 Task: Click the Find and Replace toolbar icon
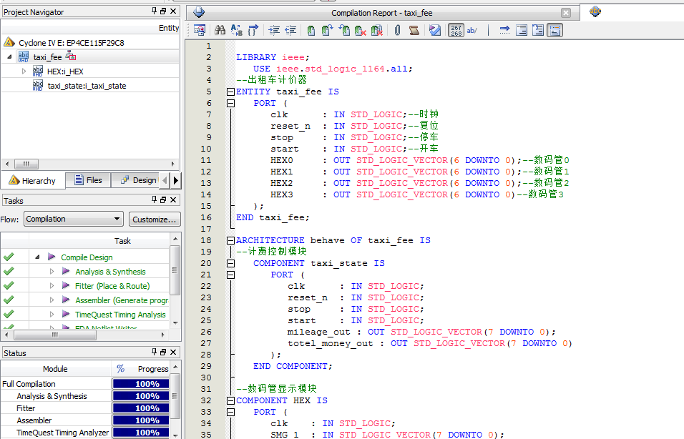(x=236, y=30)
